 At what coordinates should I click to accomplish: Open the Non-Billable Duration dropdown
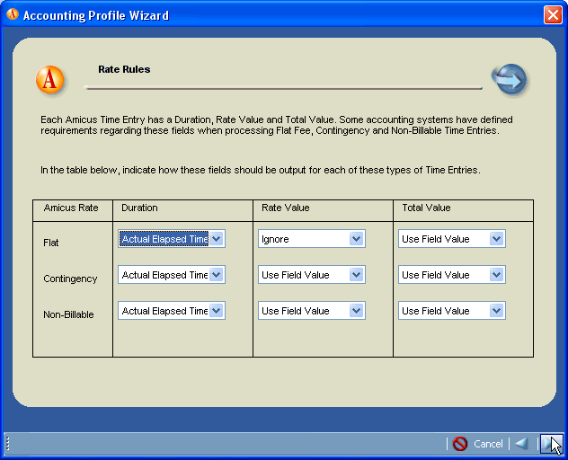point(216,311)
